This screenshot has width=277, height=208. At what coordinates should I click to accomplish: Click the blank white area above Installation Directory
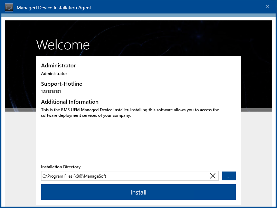click(138, 142)
